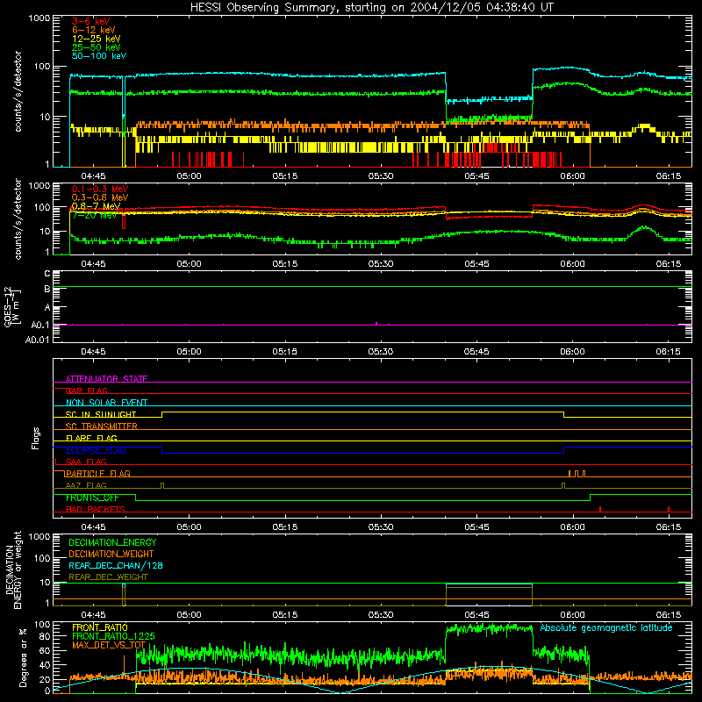Click the 7-20 MeV legend label
This screenshot has height=702, width=702.
pyautogui.click(x=95, y=215)
